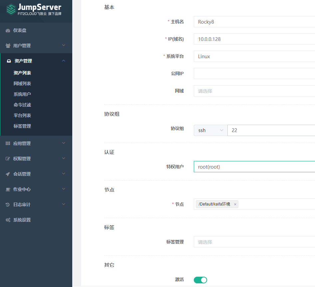Go to 网域列表 submenu item
The height and width of the screenshot is (287, 315).
22,83
